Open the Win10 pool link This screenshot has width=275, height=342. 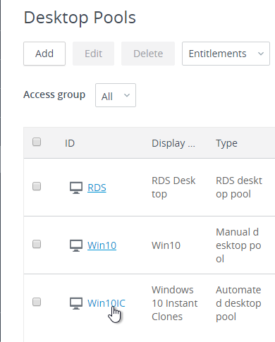pos(102,245)
